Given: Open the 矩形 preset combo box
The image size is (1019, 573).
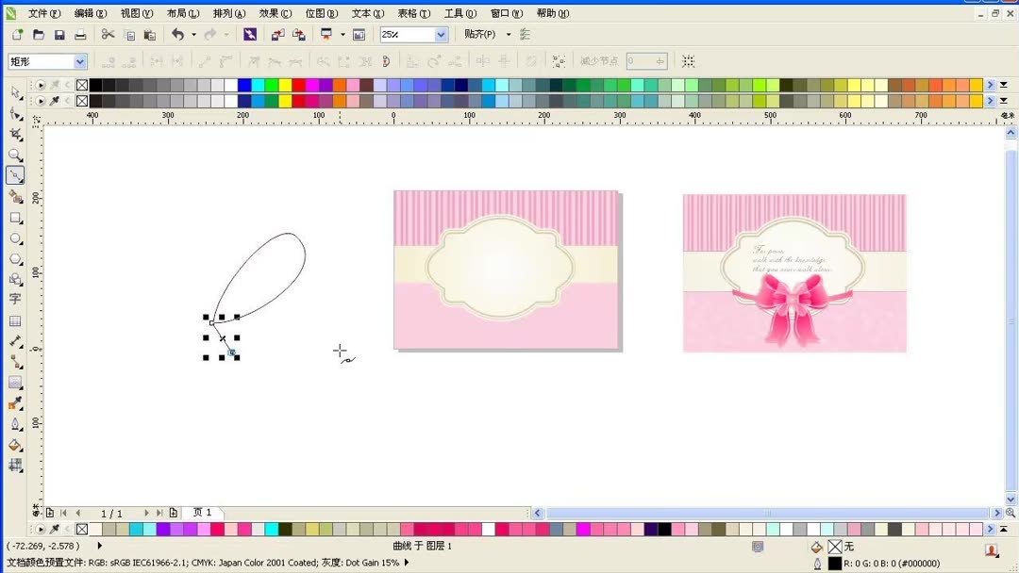Looking at the screenshot, I should click(82, 59).
